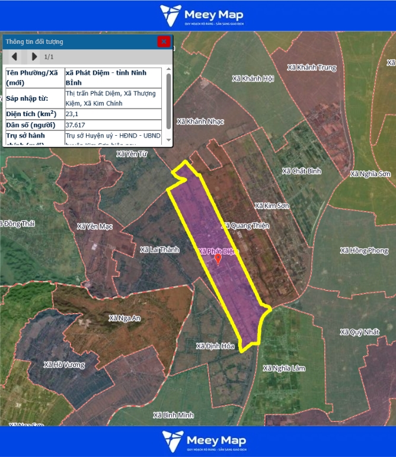Viewport: 396px width, 457px height.
Task: Go to the next object record
Action: pos(34,57)
